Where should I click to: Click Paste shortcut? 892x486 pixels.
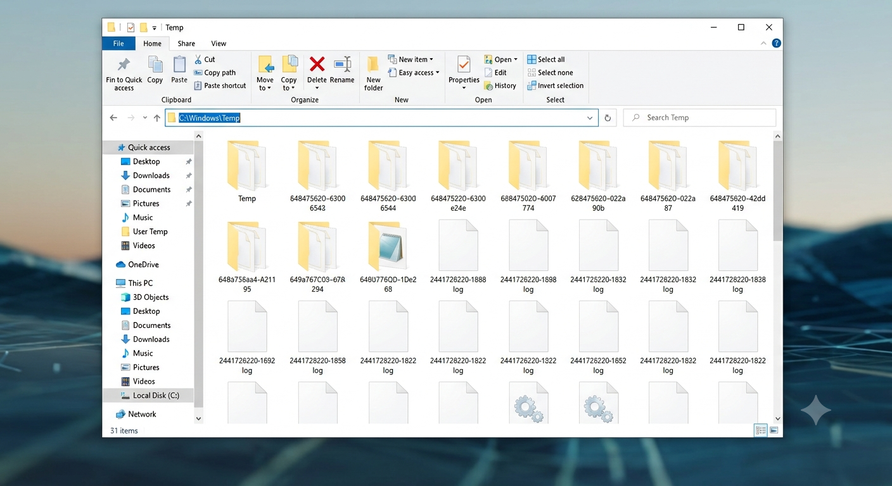[220, 85]
